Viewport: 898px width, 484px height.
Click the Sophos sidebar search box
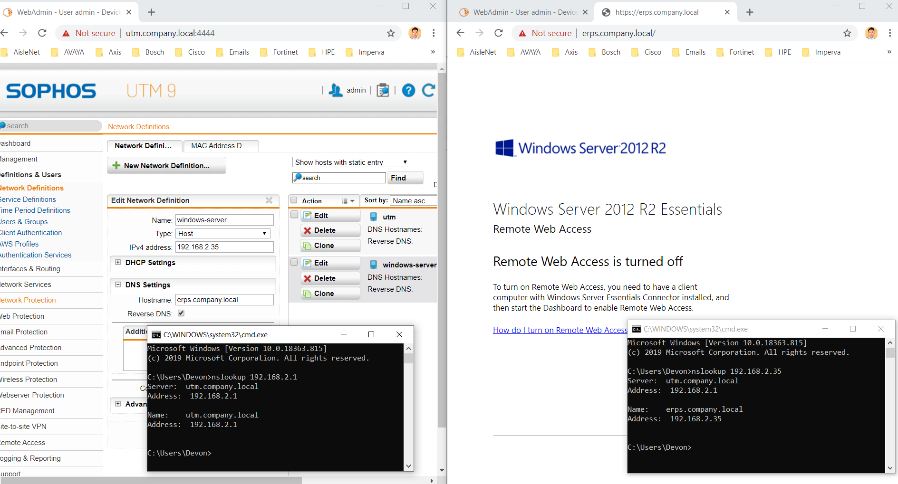click(50, 126)
